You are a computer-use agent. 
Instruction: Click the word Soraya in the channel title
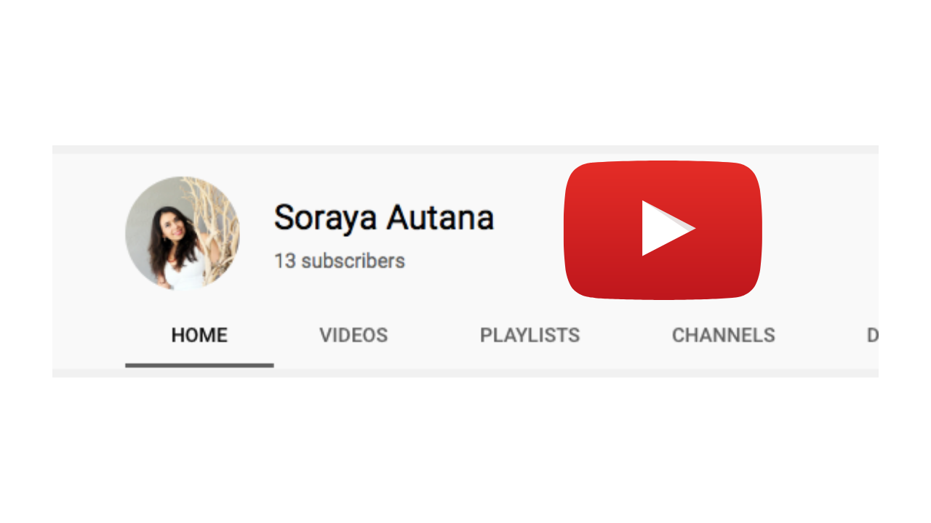click(x=324, y=217)
